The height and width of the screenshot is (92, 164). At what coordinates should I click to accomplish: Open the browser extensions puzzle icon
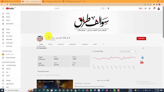coord(154,5)
